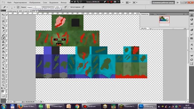Open the Character panel dock icon
194x109 pixels.
tap(192, 45)
